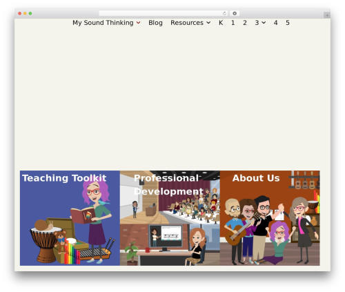The height and width of the screenshot is (292, 345).
Task: Reload the page using the refresh icon
Action: [224, 14]
